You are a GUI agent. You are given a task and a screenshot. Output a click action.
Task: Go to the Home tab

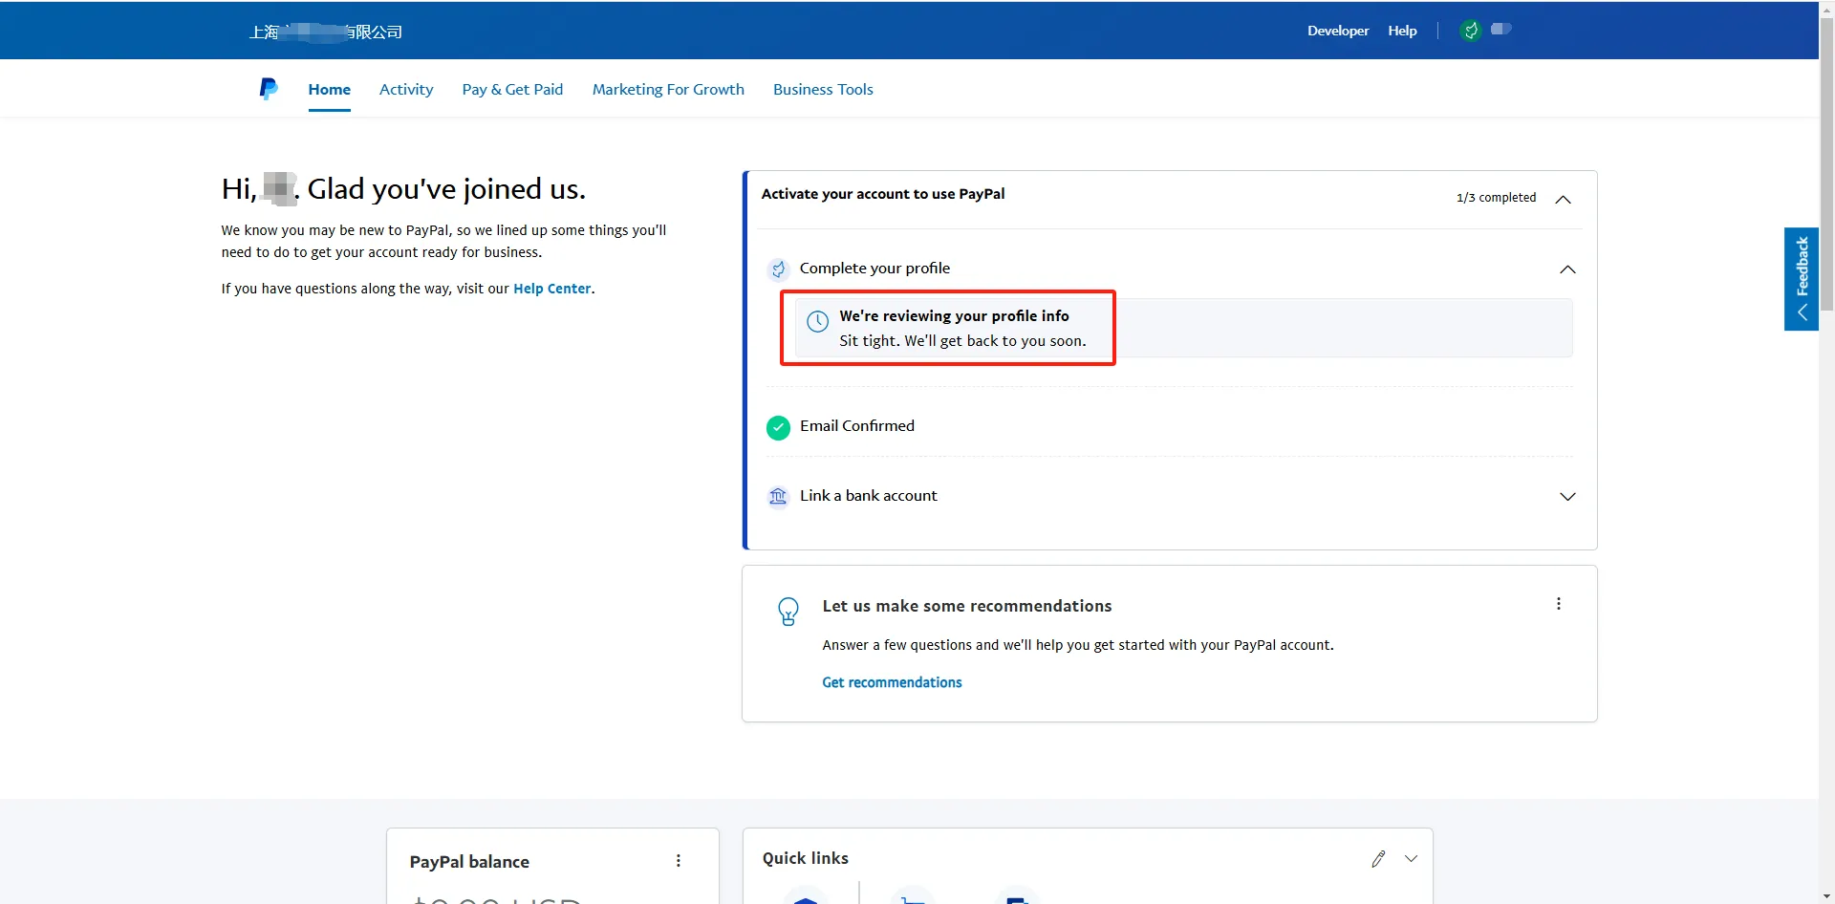click(x=329, y=90)
